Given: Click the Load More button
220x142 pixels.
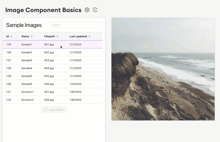Looking at the screenshot, I should pyautogui.click(x=54, y=110).
